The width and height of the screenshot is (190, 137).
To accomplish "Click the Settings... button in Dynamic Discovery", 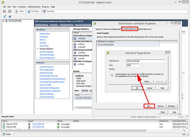I will (x=172, y=106).
